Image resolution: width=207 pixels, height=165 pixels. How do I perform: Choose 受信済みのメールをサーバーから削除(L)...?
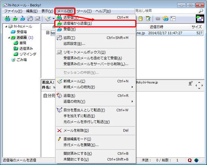96,64
